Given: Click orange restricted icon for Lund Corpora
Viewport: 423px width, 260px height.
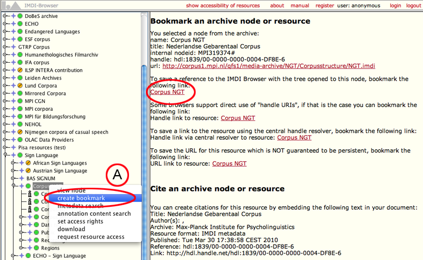Looking at the screenshot, I should [x=20, y=85].
